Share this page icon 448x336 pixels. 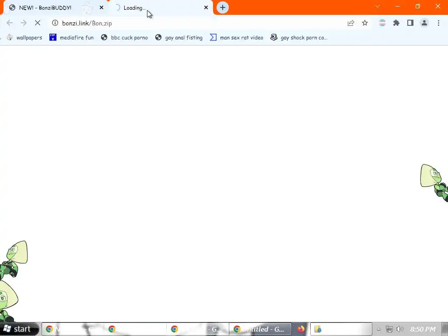(x=351, y=23)
